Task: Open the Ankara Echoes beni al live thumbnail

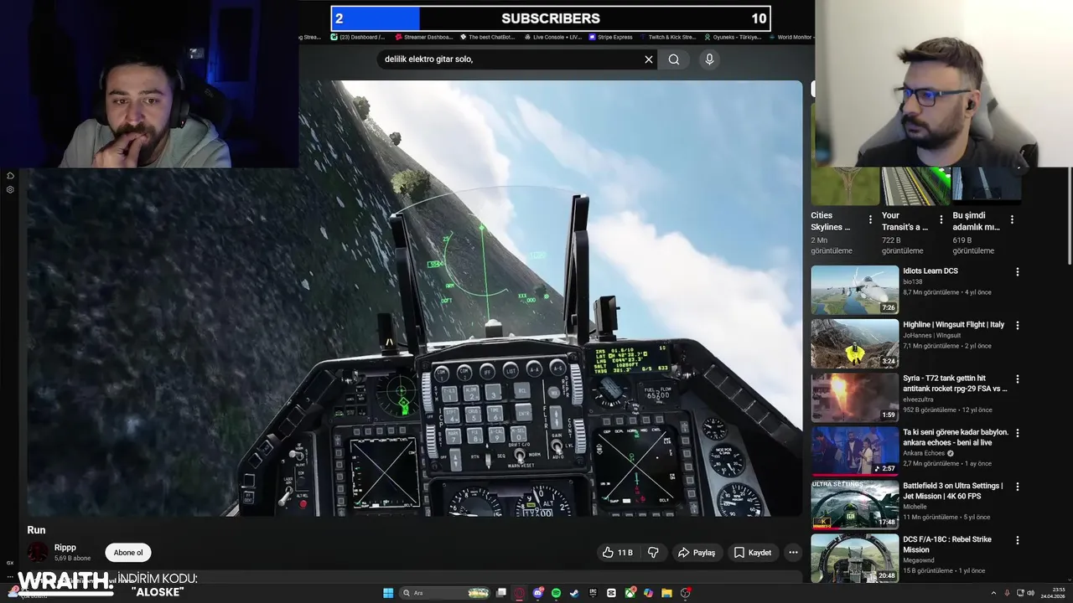Action: click(x=854, y=451)
